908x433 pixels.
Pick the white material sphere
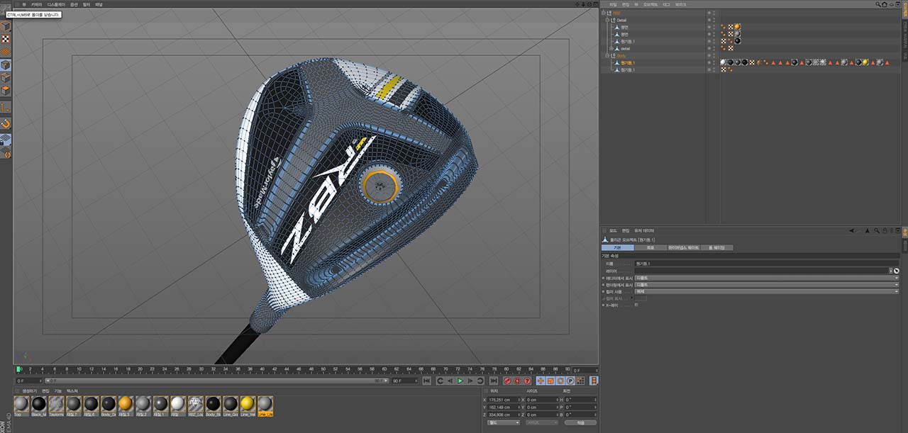click(x=178, y=404)
